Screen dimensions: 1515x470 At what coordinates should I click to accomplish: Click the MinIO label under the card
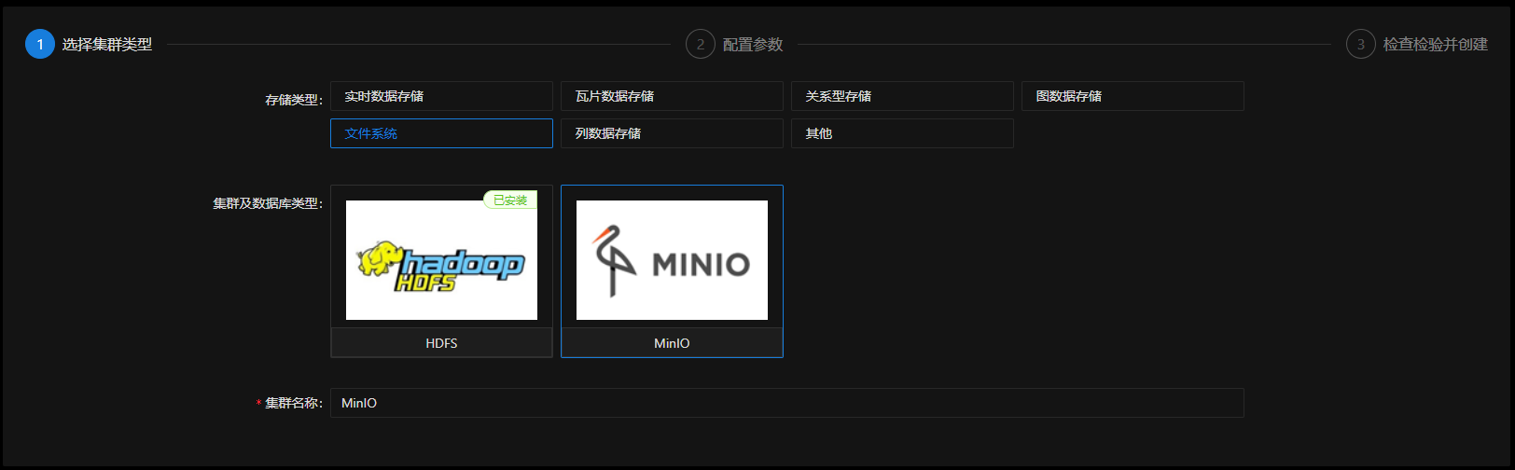pos(672,343)
